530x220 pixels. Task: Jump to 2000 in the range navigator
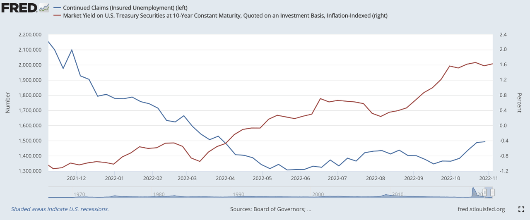(x=318, y=194)
